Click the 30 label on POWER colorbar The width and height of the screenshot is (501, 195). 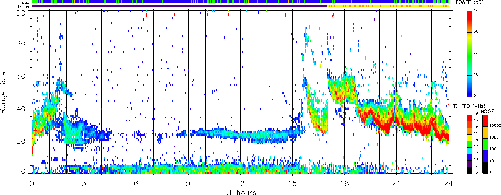point(476,32)
